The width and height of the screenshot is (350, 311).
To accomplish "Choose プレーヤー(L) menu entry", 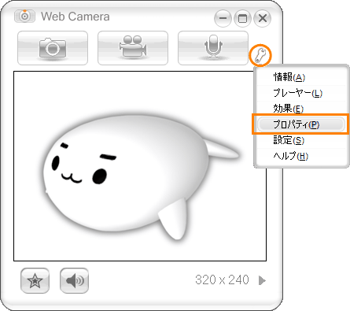I will point(301,93).
